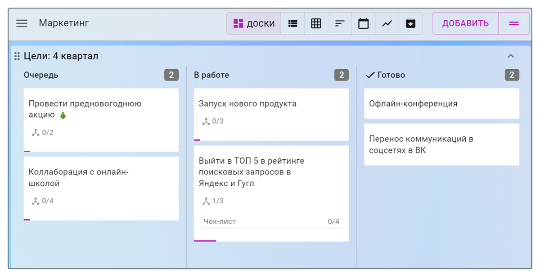The height and width of the screenshot is (278, 540).
Task: Click the Готово column count badge
Action: click(x=512, y=75)
